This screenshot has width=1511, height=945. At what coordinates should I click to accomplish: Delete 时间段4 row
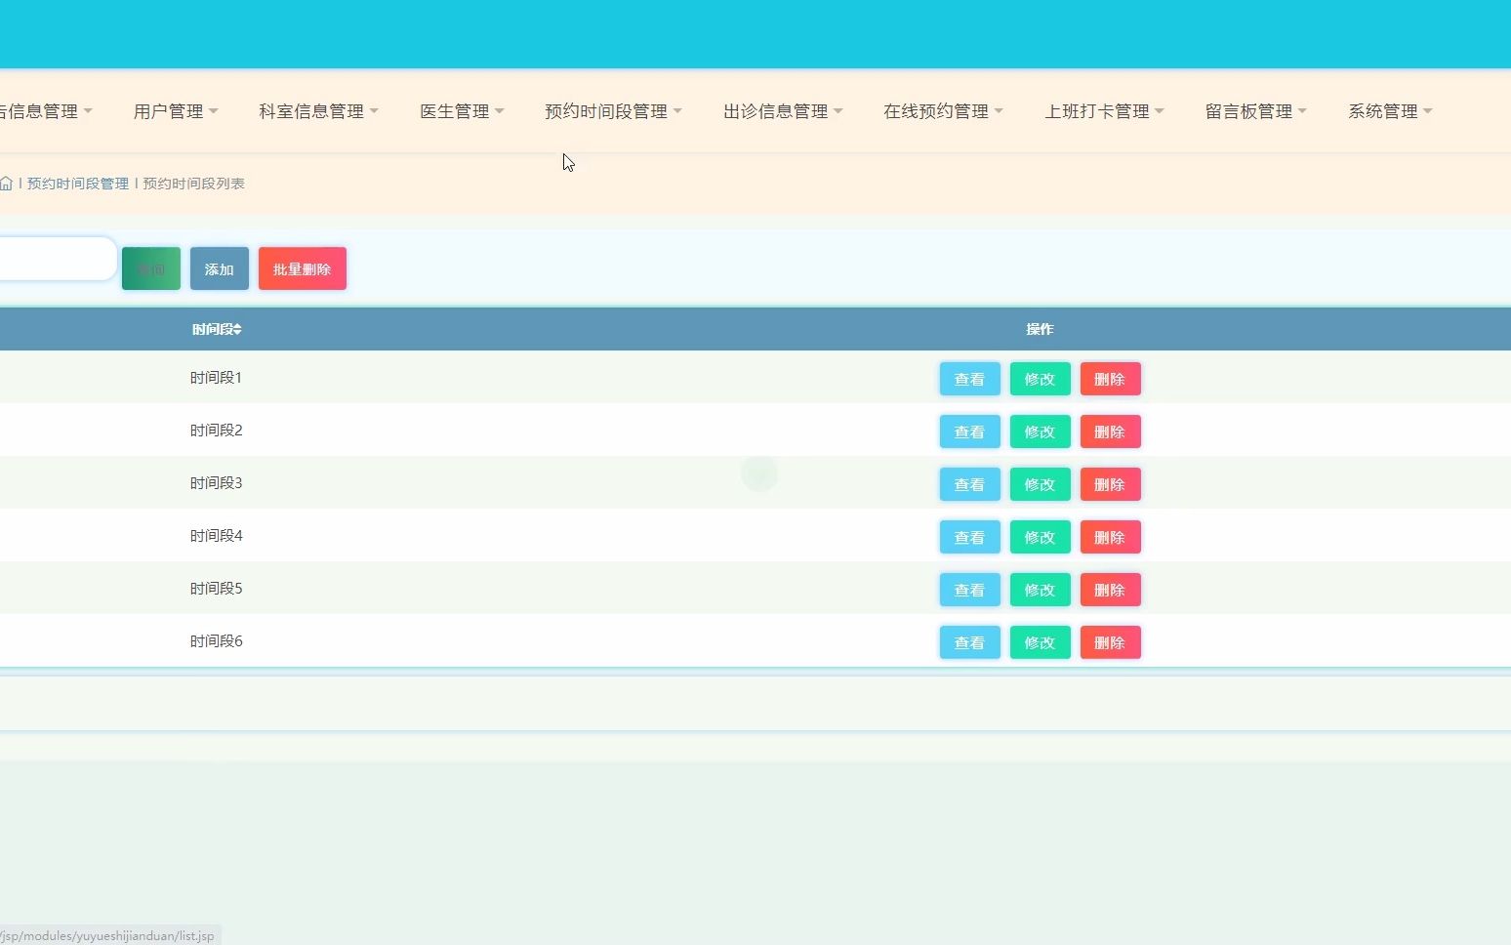pos(1111,537)
